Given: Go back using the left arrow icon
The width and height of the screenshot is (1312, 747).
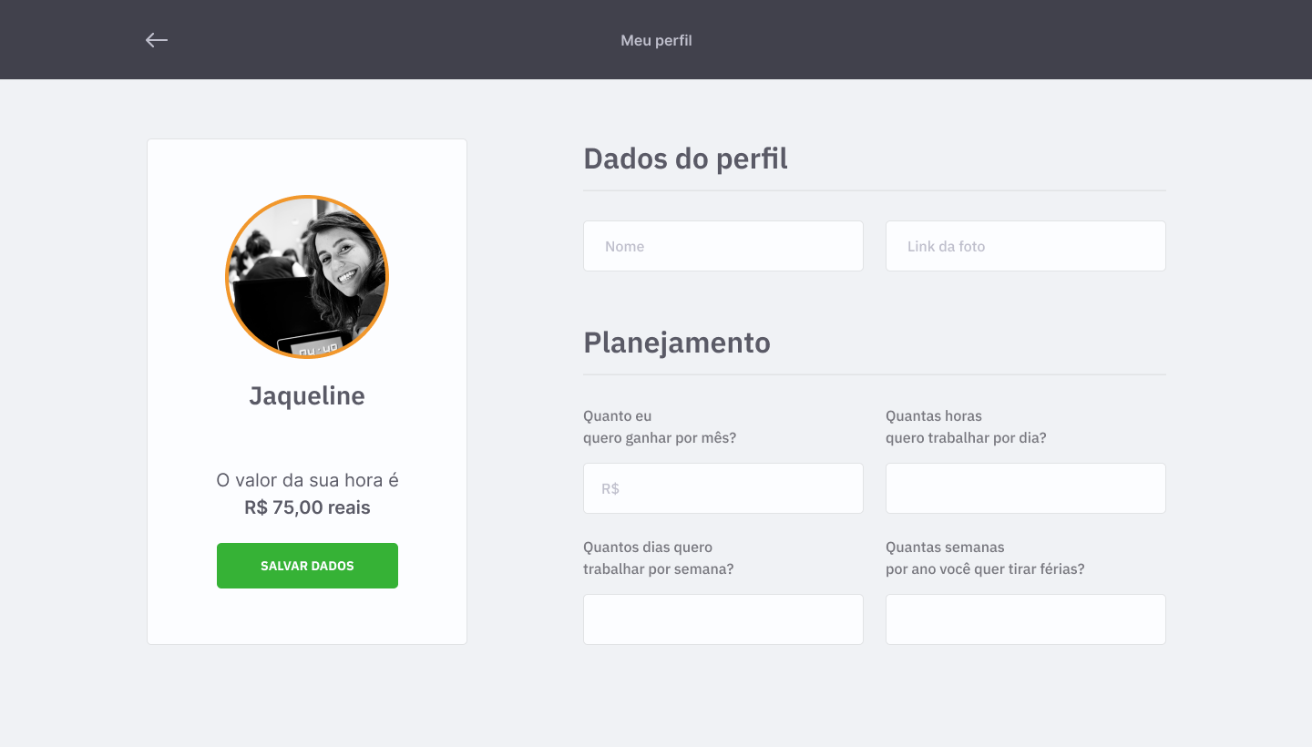Looking at the screenshot, I should tap(157, 40).
